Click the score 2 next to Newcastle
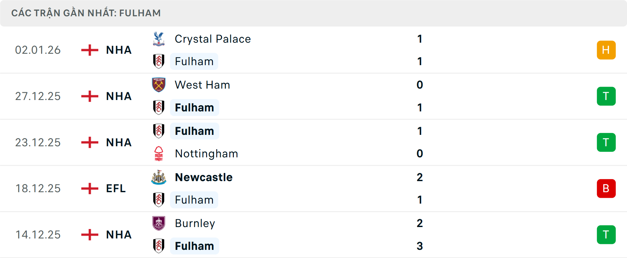Screen dimensions: 627x258 pos(420,177)
